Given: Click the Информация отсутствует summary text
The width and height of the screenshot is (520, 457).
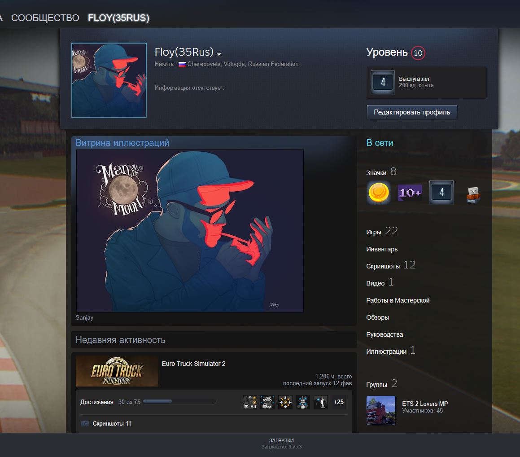Looking at the screenshot, I should [189, 88].
